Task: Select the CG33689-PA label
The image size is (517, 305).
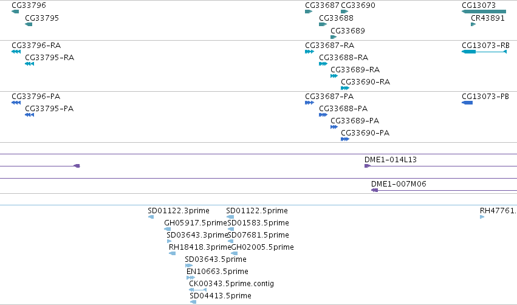Action: 355,121
